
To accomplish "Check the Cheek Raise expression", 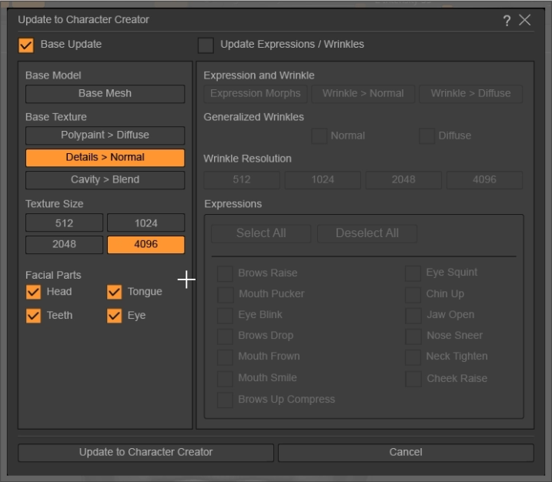I will (x=413, y=379).
